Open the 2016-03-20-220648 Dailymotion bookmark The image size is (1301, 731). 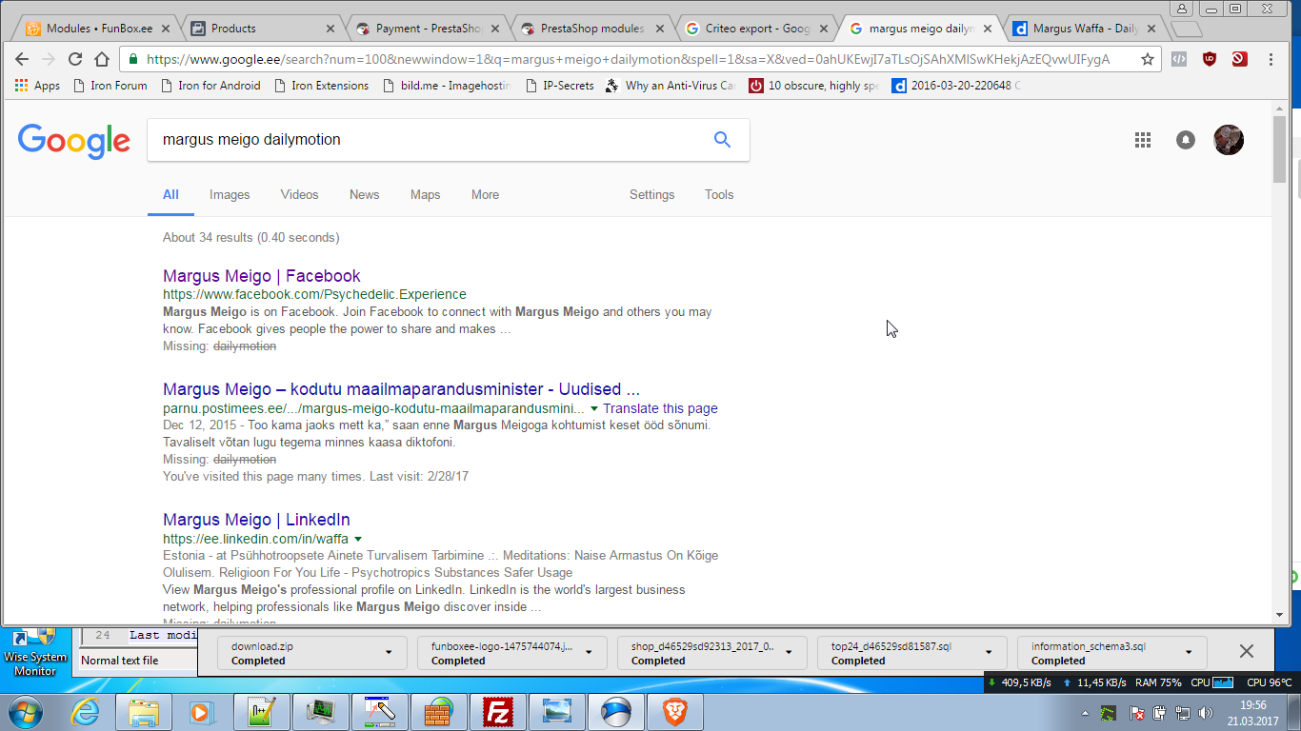[x=956, y=86]
